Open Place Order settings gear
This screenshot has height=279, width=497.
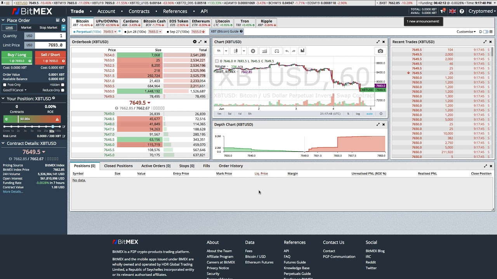[64, 20]
